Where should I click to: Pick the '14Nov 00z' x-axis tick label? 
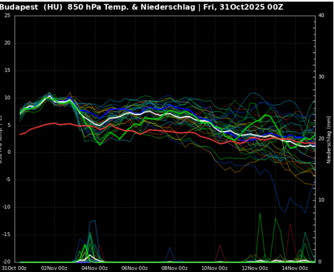(294, 268)
